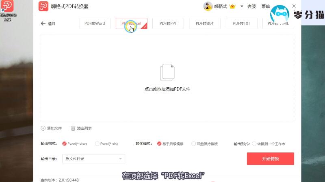325x182 pixels.
Task: Click the 当前版本 version text
Action: point(60,180)
